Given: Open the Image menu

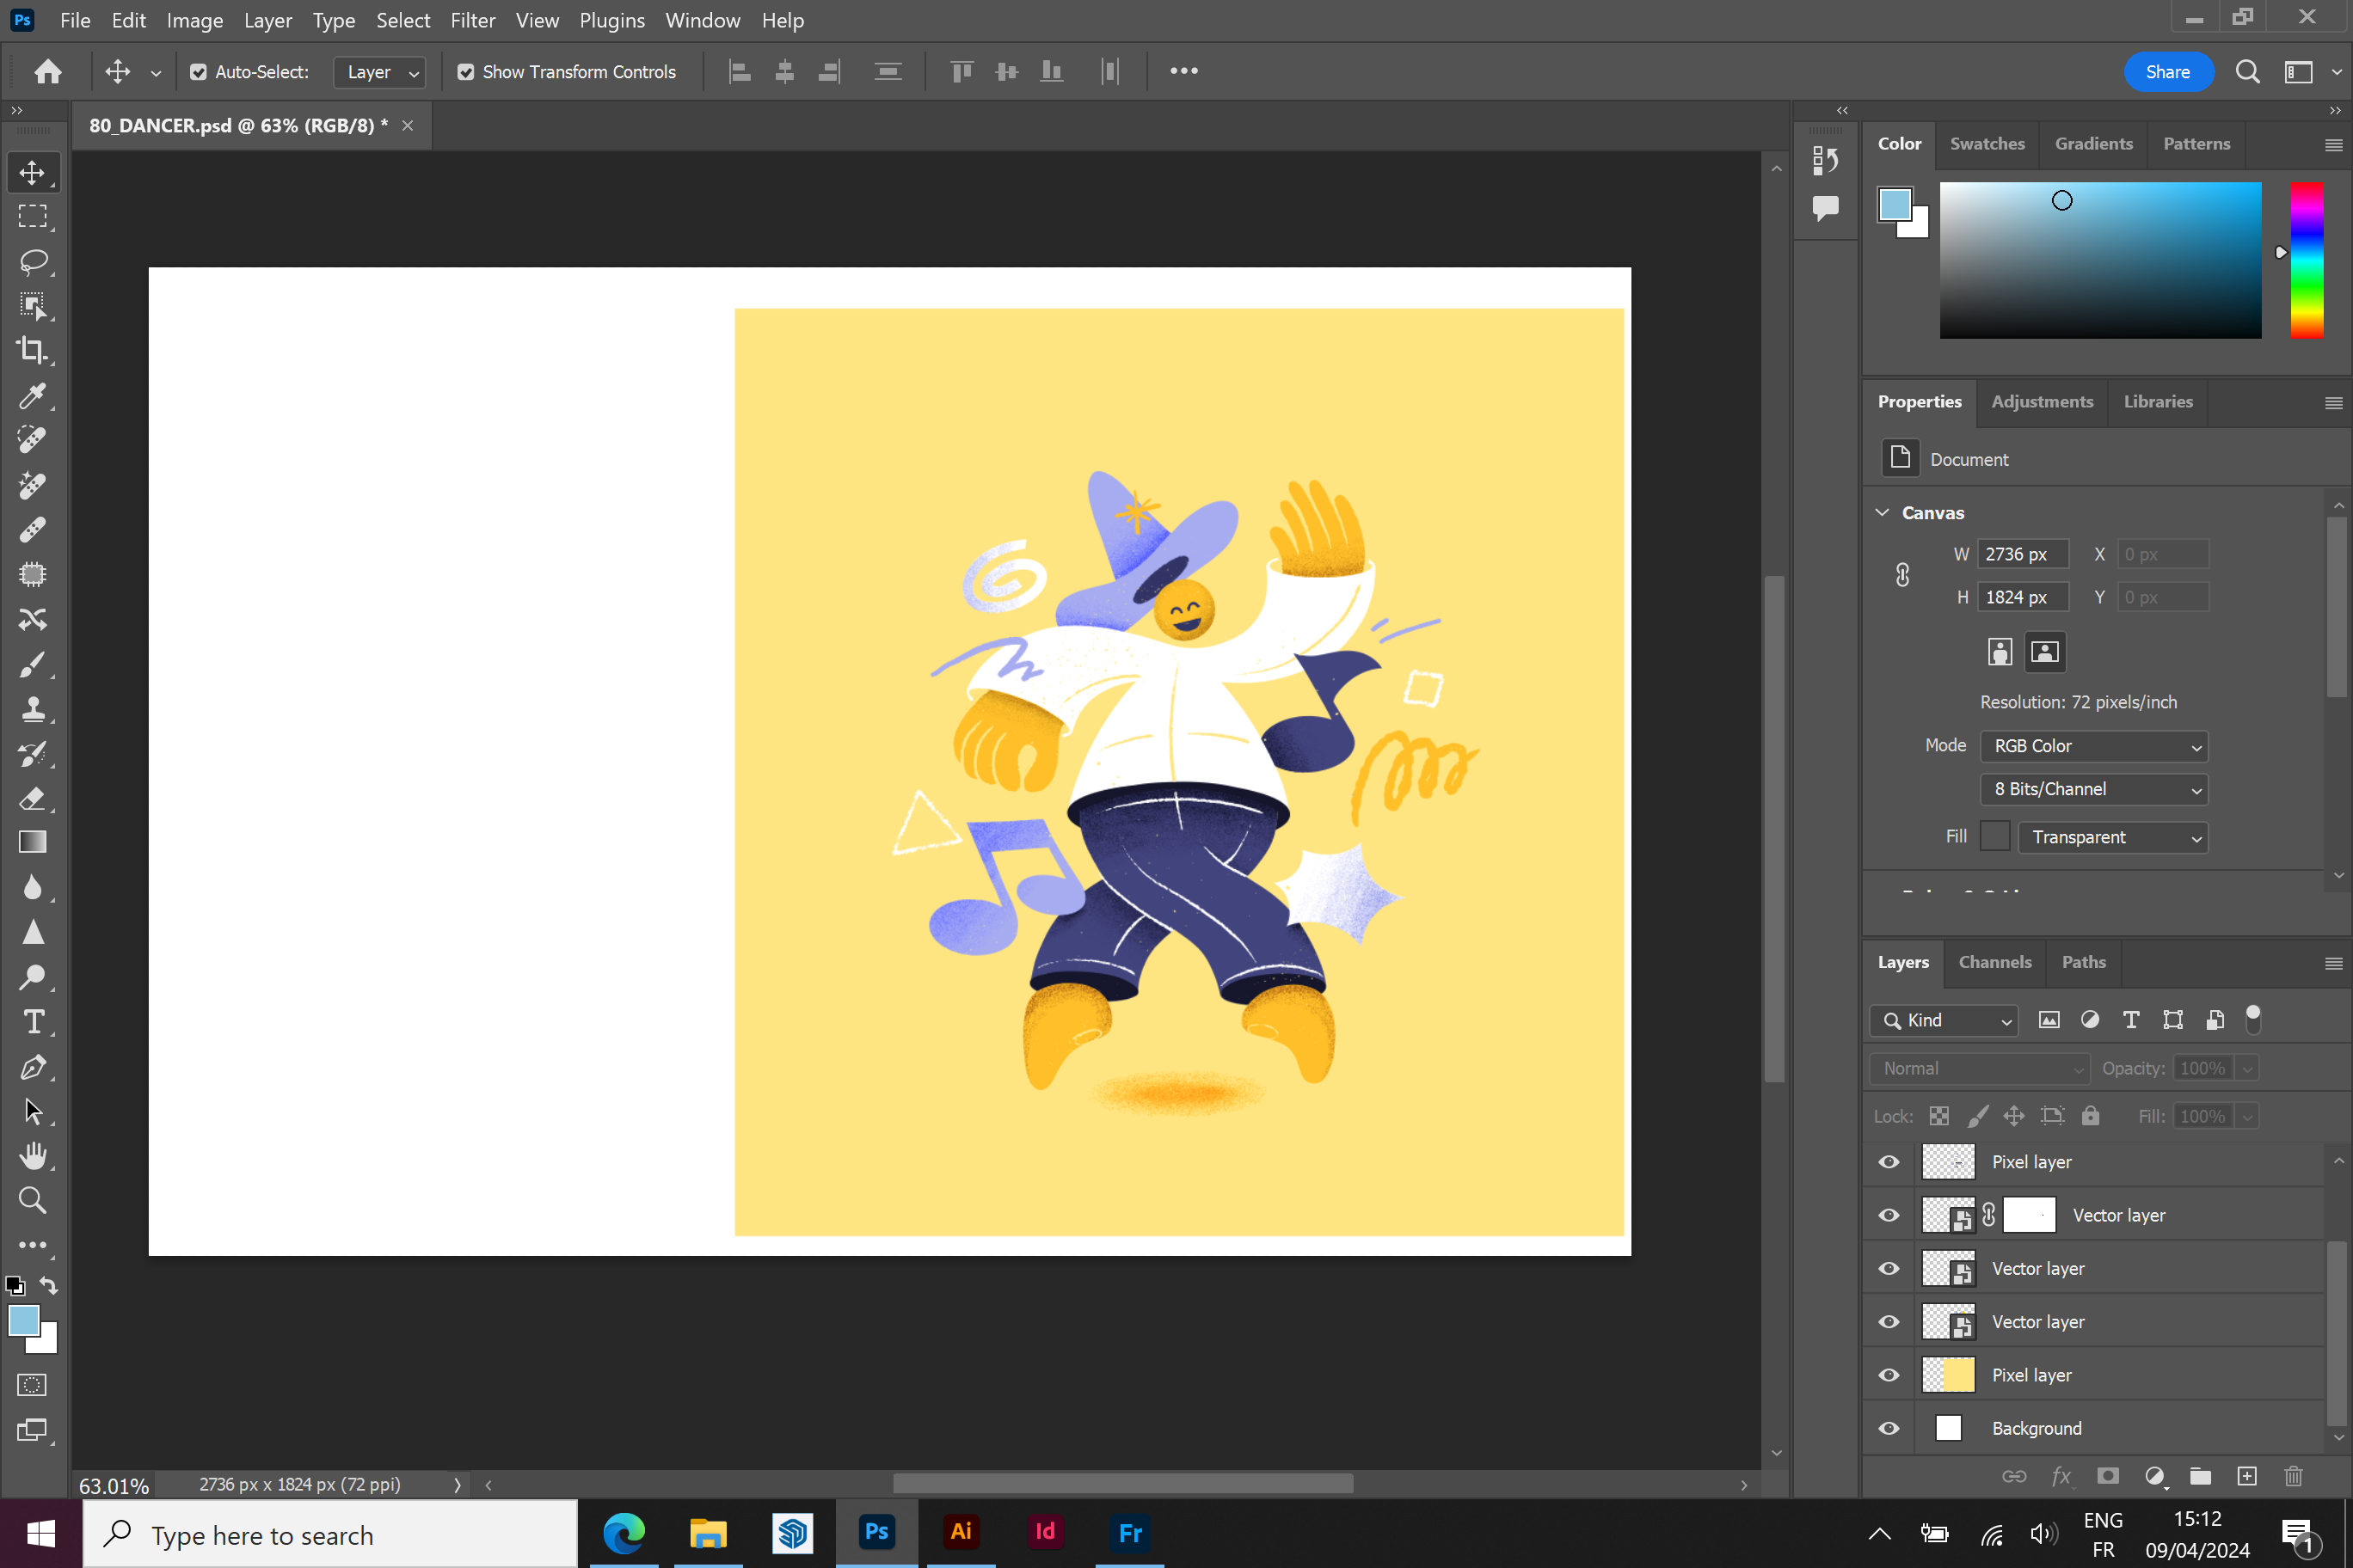Looking at the screenshot, I should pyautogui.click(x=194, y=20).
